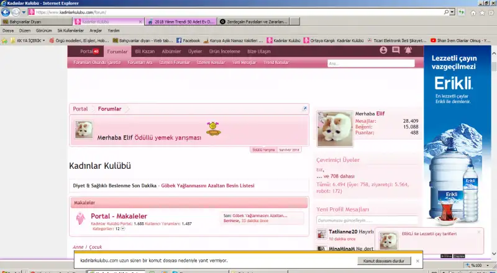Close the ERİKLİ çay tarifleri popup
This screenshot has height=273, width=497.
478,232
